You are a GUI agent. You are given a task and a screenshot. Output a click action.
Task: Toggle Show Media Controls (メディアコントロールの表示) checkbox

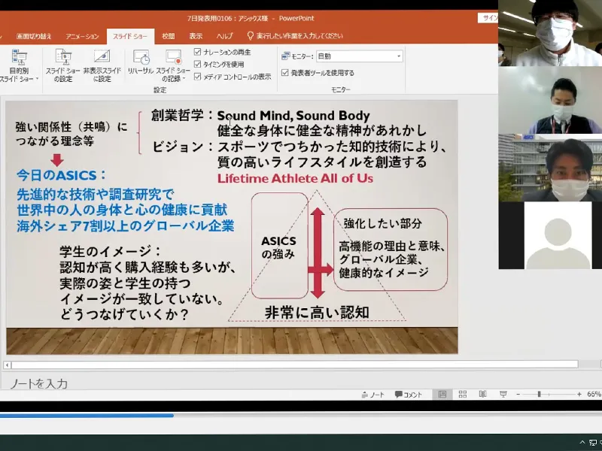click(197, 77)
